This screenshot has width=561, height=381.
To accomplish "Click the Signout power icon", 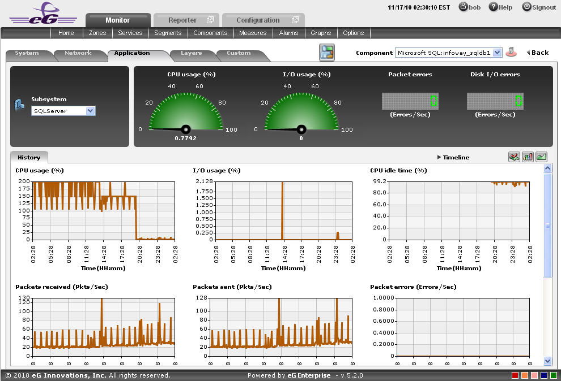I will [x=526, y=6].
